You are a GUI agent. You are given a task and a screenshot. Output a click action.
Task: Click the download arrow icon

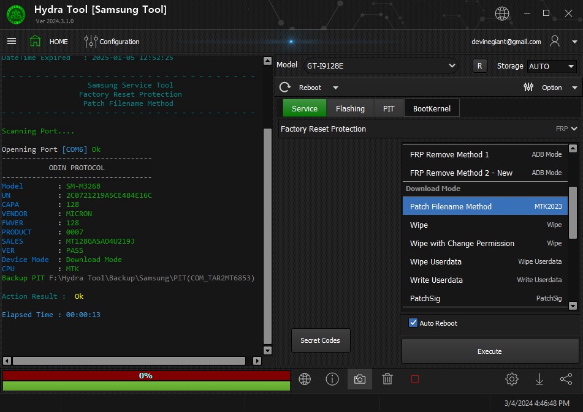539,380
